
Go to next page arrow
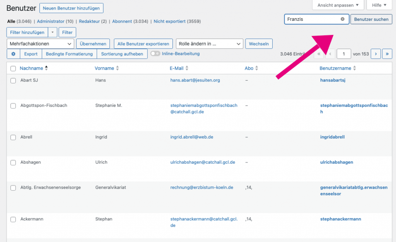(x=376, y=54)
